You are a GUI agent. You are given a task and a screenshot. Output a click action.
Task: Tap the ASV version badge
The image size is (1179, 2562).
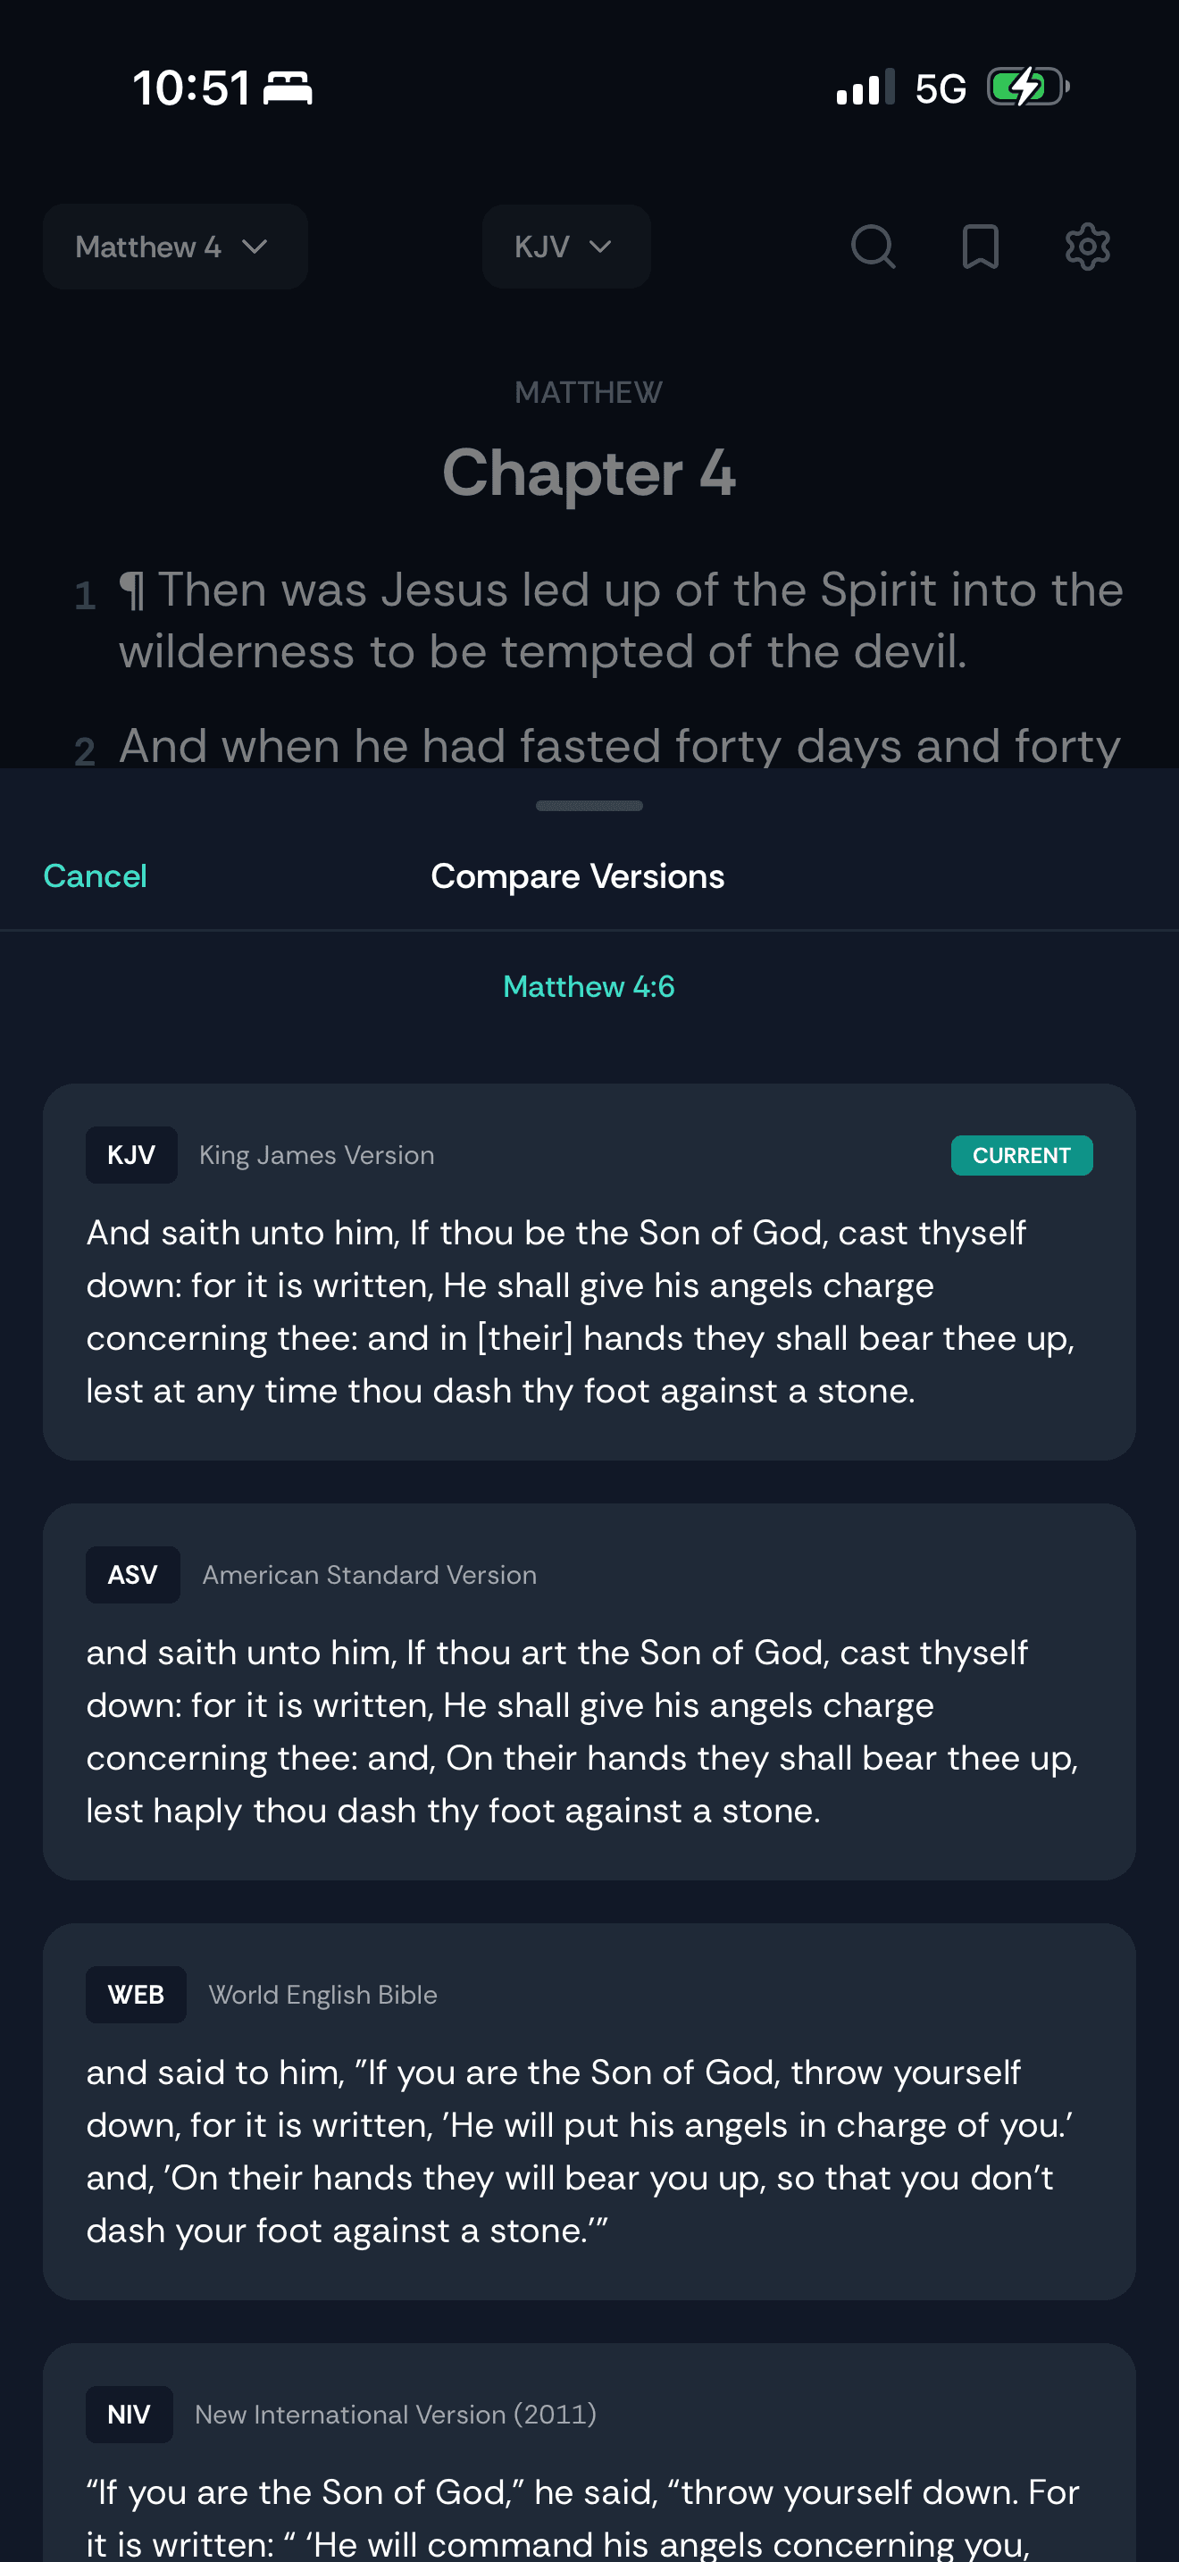[x=132, y=1574]
